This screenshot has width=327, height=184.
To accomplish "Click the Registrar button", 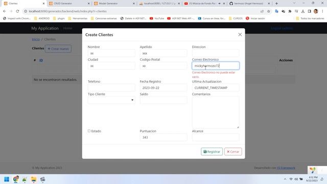I will (212, 152).
